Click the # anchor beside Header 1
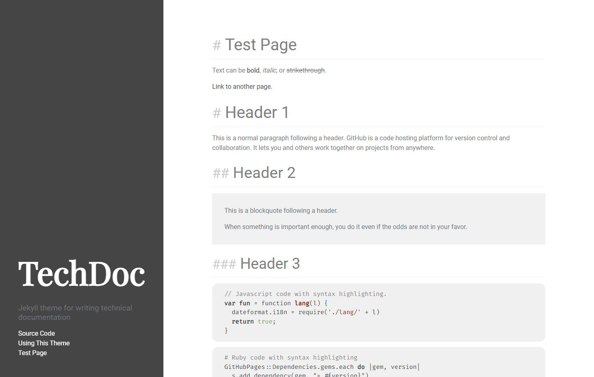 pos(217,113)
